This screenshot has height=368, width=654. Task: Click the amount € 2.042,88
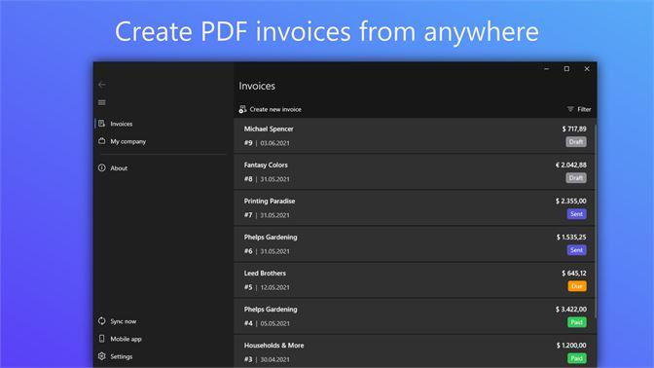[571, 166]
